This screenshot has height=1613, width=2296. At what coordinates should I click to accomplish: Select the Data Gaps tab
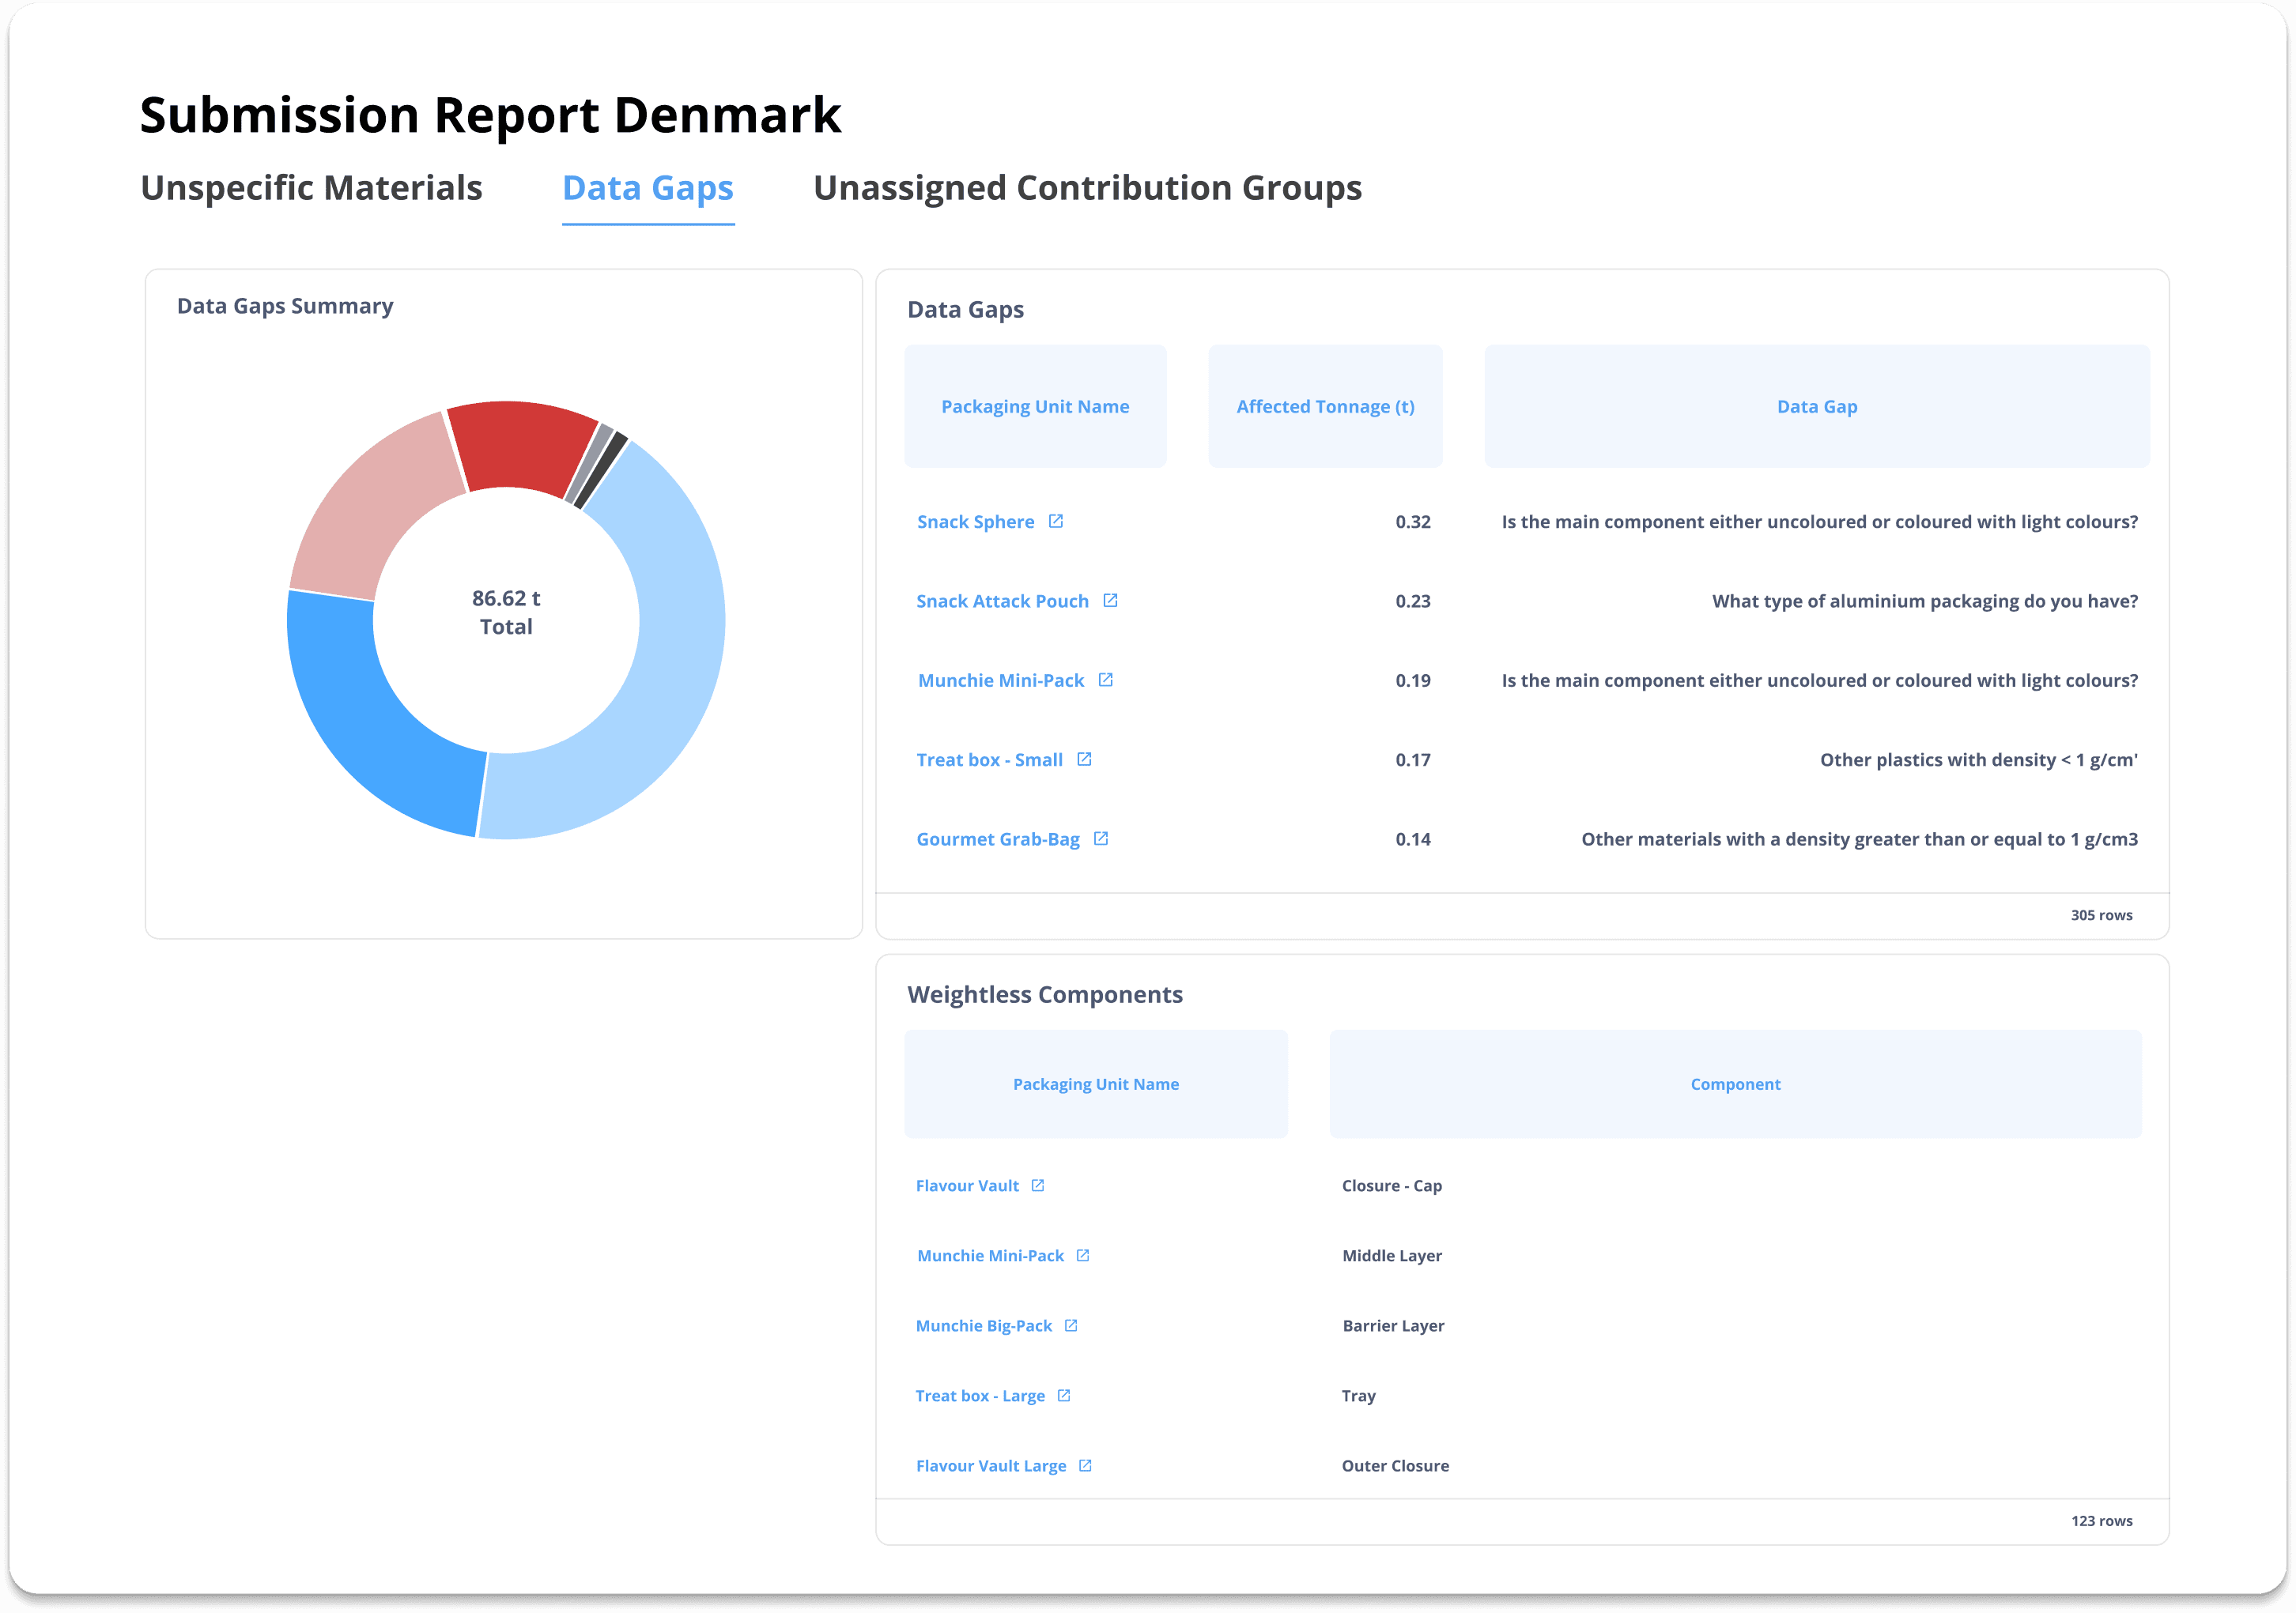click(x=648, y=188)
